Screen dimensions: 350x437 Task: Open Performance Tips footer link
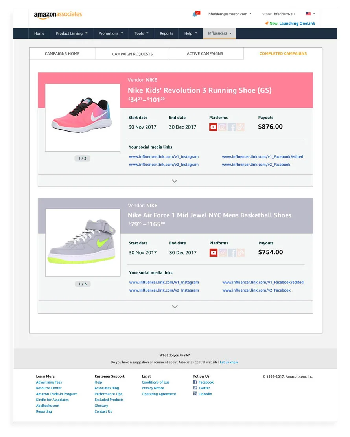pyautogui.click(x=108, y=394)
